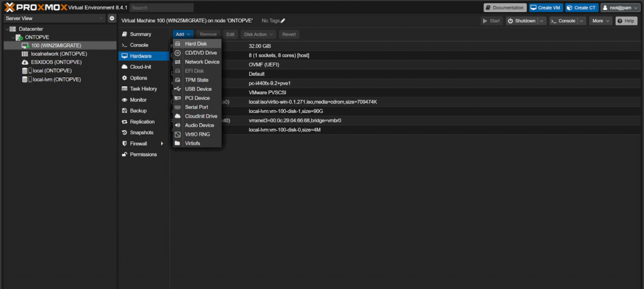Open the Snapshots tab
This screenshot has width=644, height=289.
click(144, 133)
